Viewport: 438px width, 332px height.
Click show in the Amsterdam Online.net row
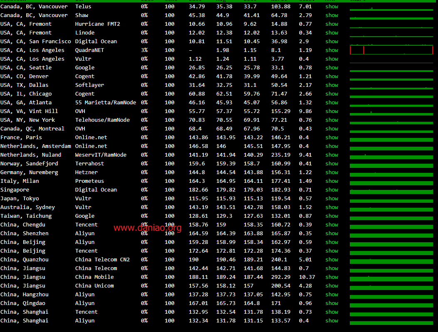coord(332,146)
